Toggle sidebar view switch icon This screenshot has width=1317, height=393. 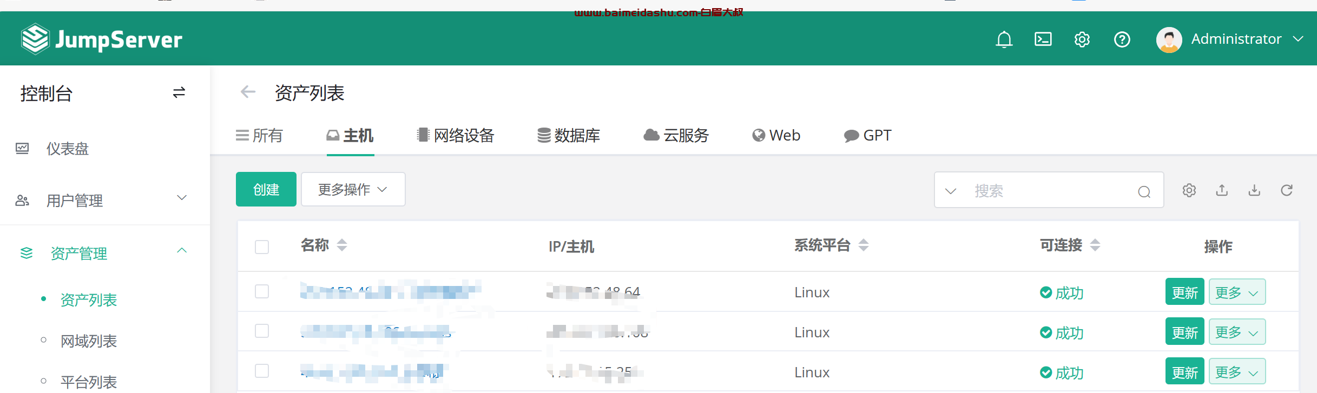(x=179, y=93)
